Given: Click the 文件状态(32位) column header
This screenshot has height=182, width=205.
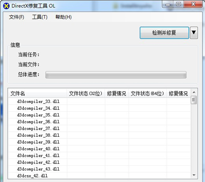Looking at the screenshot, I should pyautogui.click(x=86, y=93).
